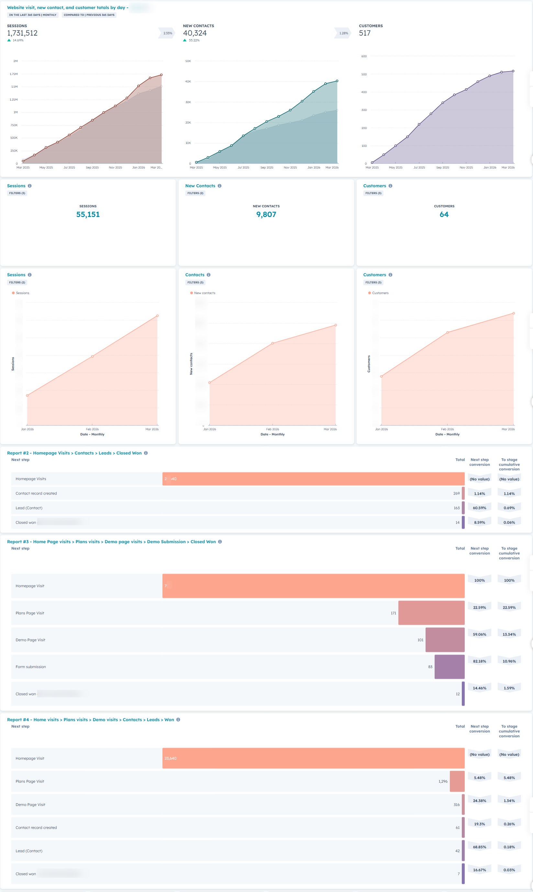Viewport: 533px width, 892px height.
Task: Open the info tooltip next to Customers heading
Action: tap(390, 186)
